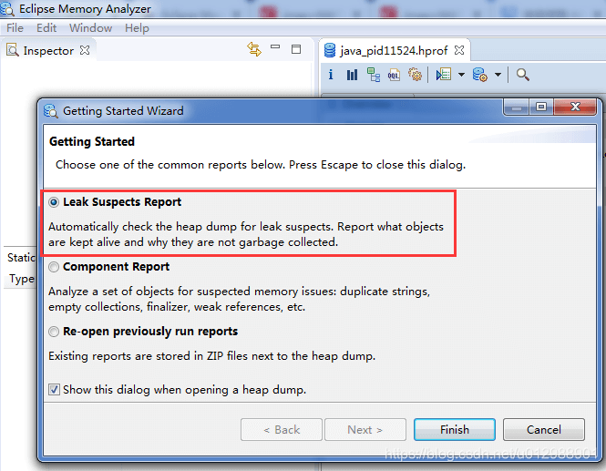Expand the Query Browser dropdown arrow
This screenshot has width=606, height=471.
coord(498,75)
